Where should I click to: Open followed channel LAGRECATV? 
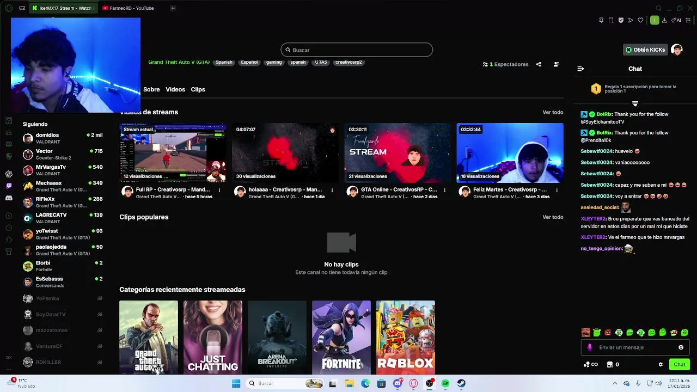click(x=63, y=218)
